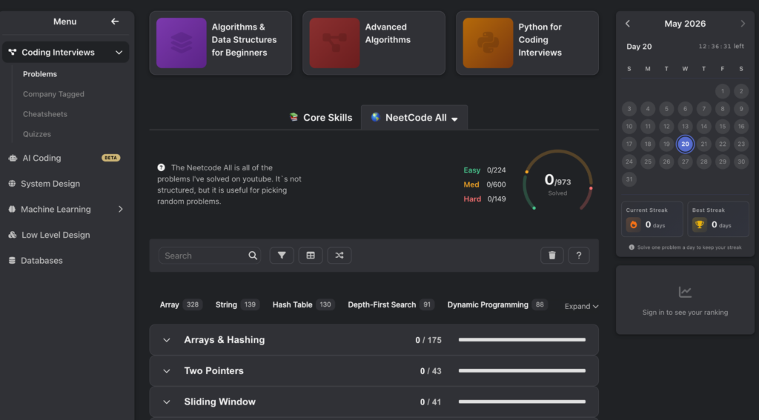Filter by the String tag
The width and height of the screenshot is (759, 420).
[x=237, y=305]
